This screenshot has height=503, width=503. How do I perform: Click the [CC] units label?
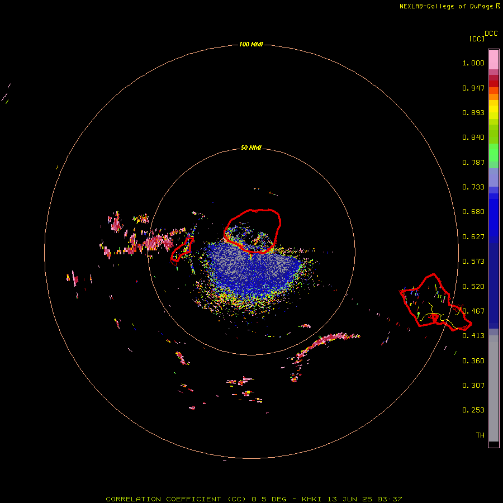(477, 39)
